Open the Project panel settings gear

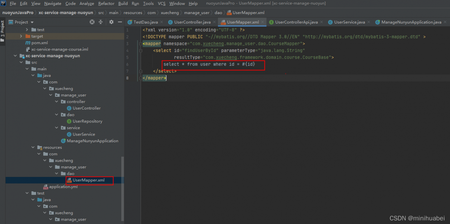(x=111, y=22)
